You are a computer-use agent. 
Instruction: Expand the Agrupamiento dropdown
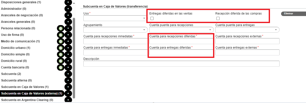tap(115, 30)
